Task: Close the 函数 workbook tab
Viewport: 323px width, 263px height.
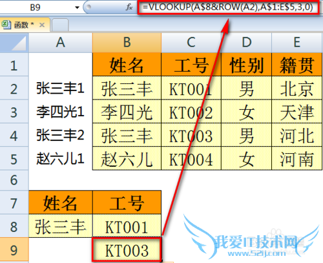Action: (x=42, y=25)
